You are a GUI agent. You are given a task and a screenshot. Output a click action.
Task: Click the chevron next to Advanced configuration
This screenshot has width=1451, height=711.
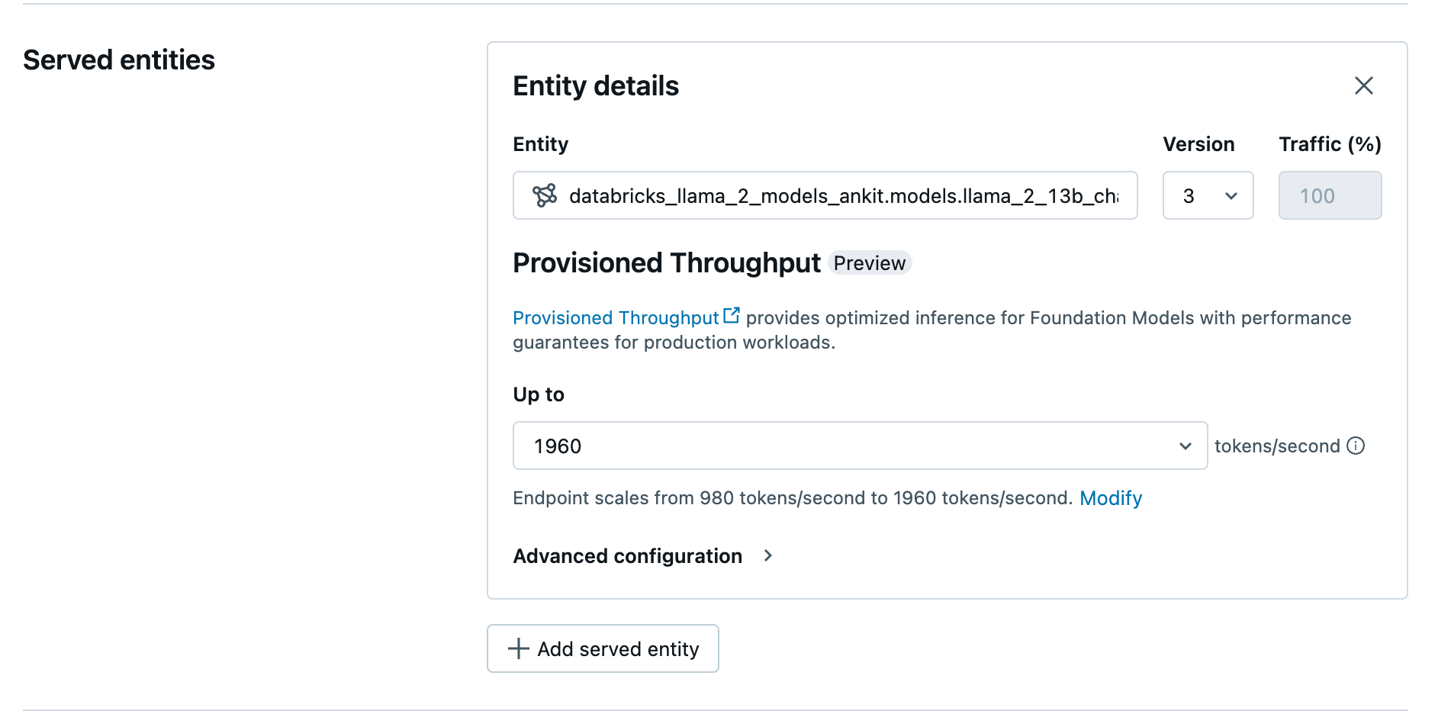[768, 556]
